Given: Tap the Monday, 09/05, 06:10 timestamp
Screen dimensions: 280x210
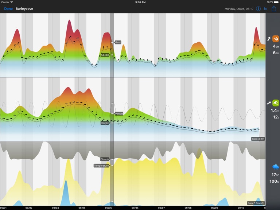Looking at the screenshot, I should (239, 9).
